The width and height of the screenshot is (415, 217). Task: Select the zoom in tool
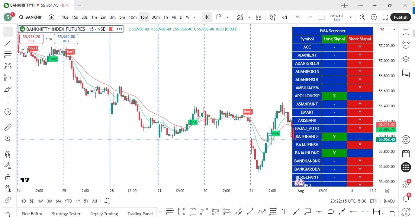tap(8, 139)
